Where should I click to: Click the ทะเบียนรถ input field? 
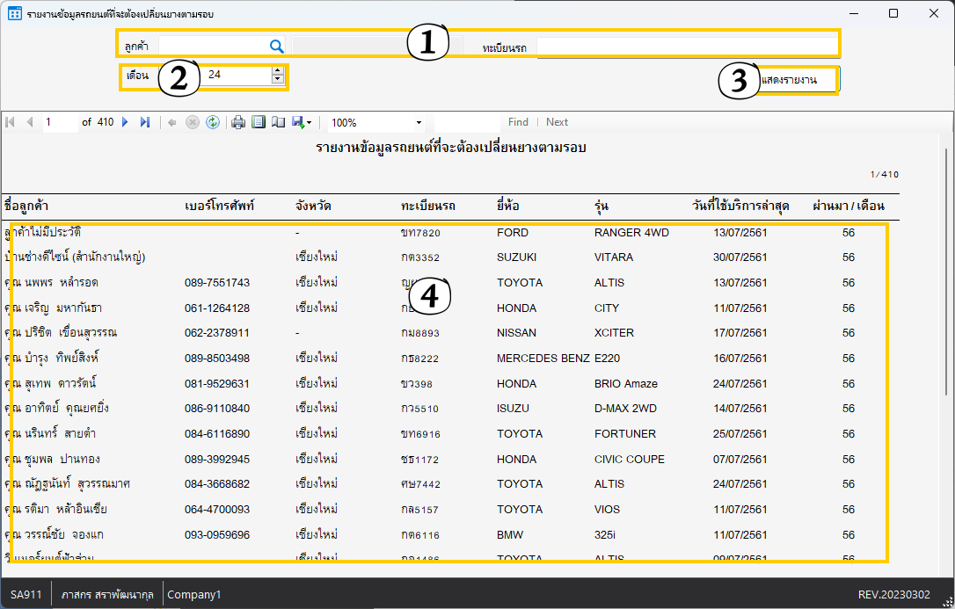click(686, 47)
